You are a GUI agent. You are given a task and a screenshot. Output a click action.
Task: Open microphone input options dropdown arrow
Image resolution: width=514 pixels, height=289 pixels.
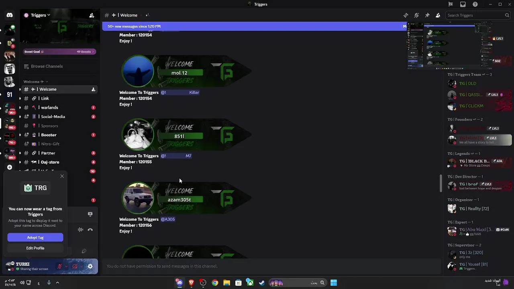[x=66, y=266]
